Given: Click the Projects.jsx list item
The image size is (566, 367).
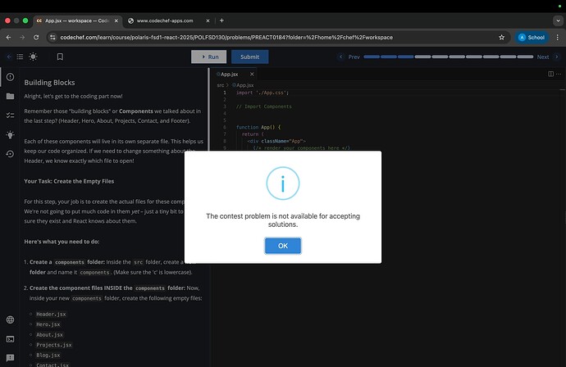Looking at the screenshot, I should click(x=54, y=345).
